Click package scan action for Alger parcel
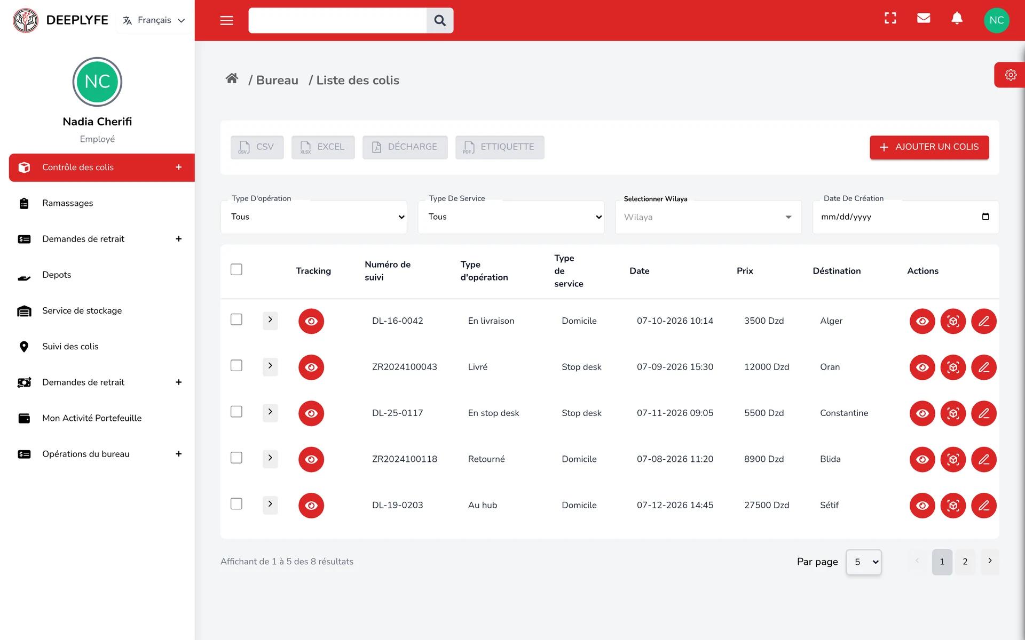 click(x=953, y=321)
